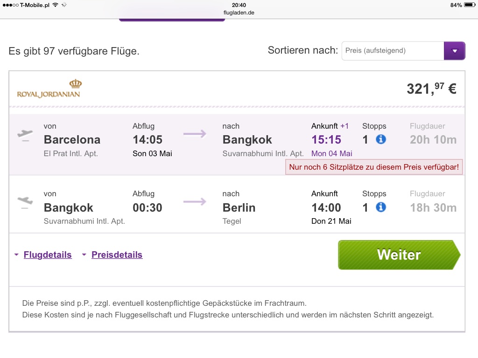Select the Barcelona to Bangkok flight row
Viewport: 478px width, 358px height.
237,145
